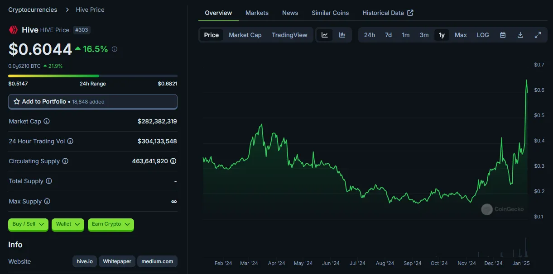The width and height of the screenshot is (553, 274).
Task: Go to the Markets tab
Action: (x=257, y=13)
